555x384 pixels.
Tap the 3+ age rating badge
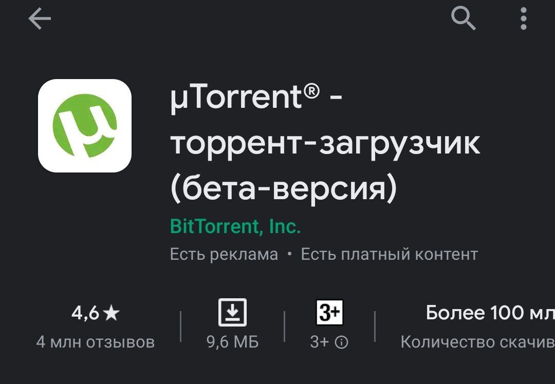(x=329, y=313)
